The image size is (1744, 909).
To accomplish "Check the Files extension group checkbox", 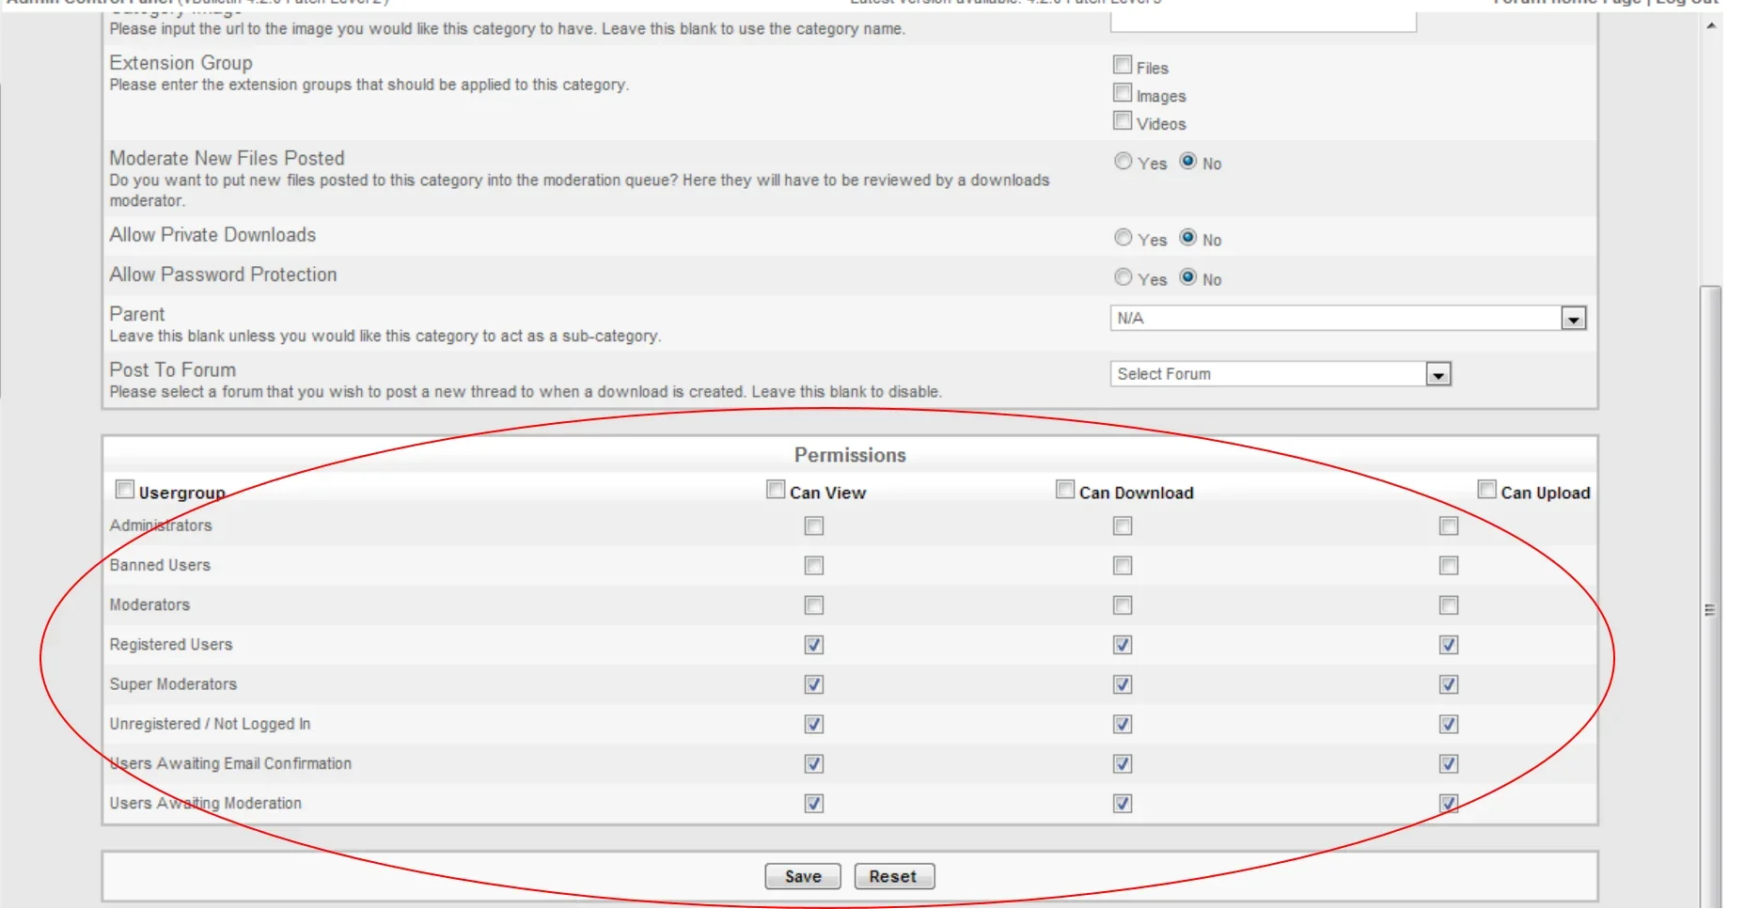I will (1122, 65).
